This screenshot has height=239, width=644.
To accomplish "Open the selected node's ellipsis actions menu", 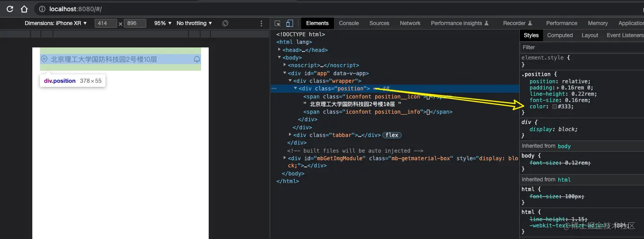I will pos(274,89).
